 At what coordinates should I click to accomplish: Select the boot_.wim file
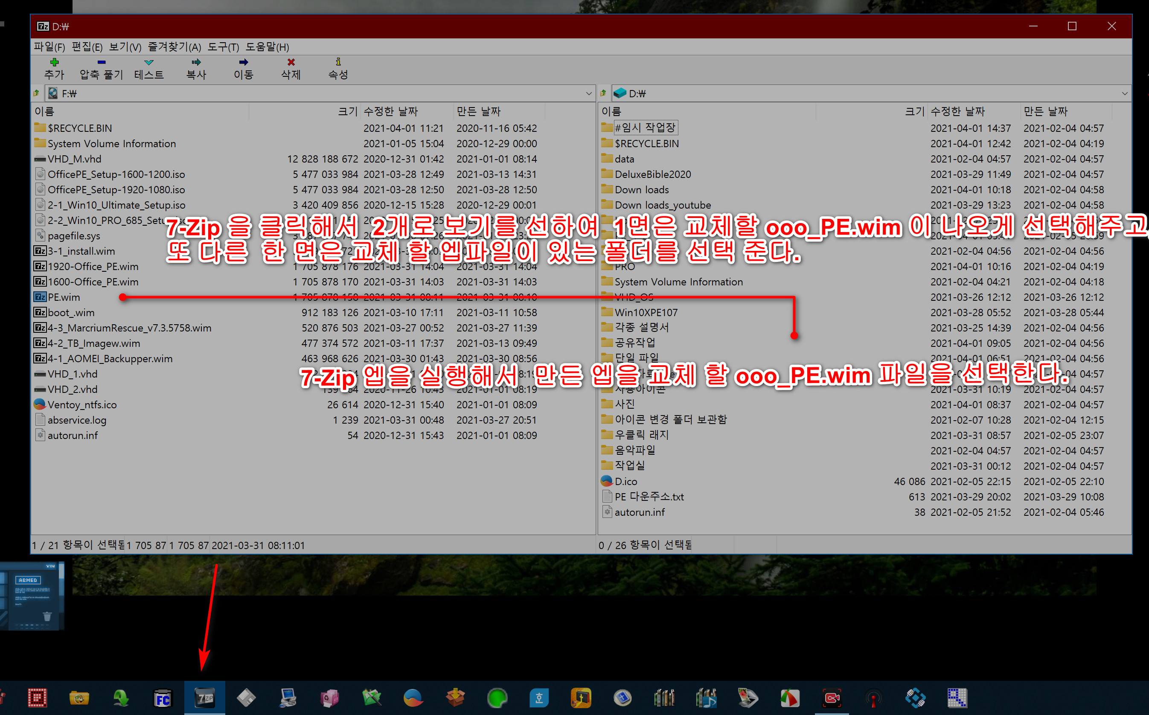click(x=71, y=313)
